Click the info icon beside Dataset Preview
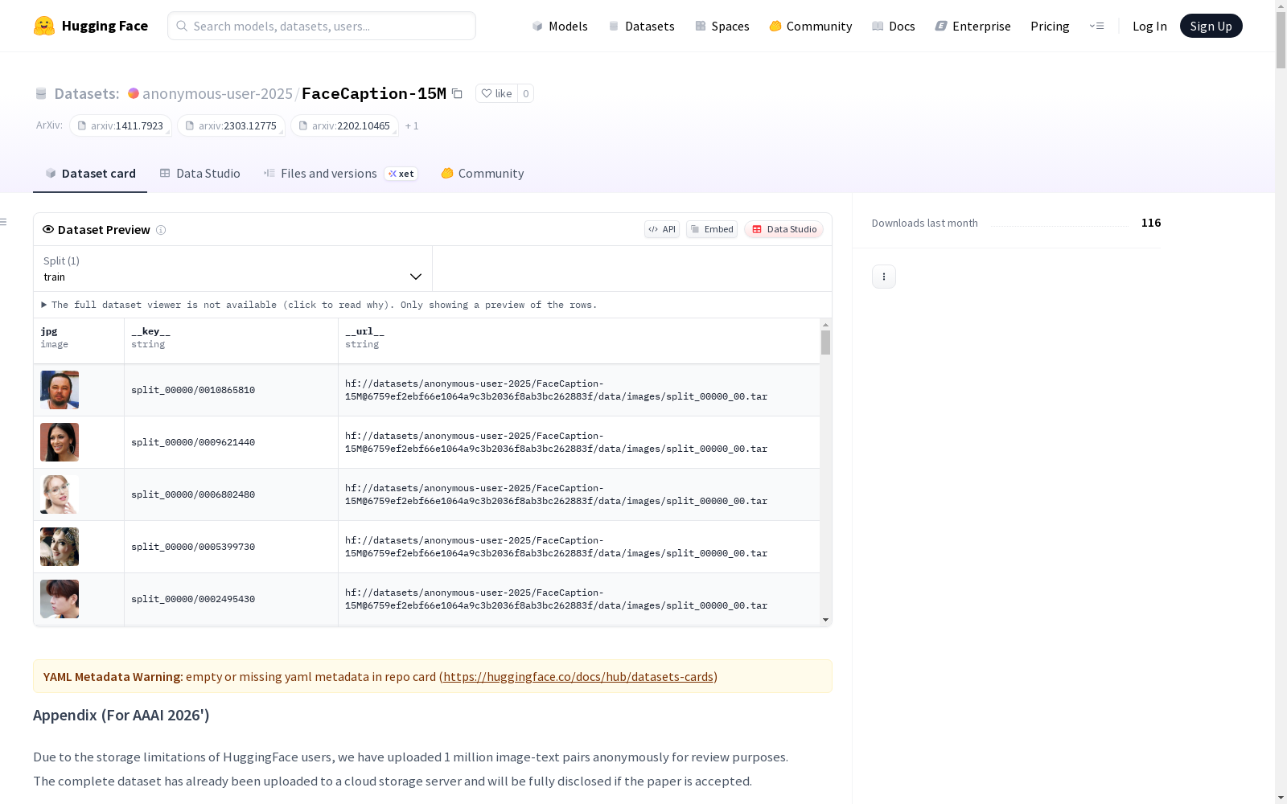 coord(161,230)
